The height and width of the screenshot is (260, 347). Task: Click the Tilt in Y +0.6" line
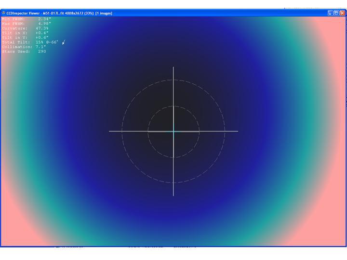[25, 38]
